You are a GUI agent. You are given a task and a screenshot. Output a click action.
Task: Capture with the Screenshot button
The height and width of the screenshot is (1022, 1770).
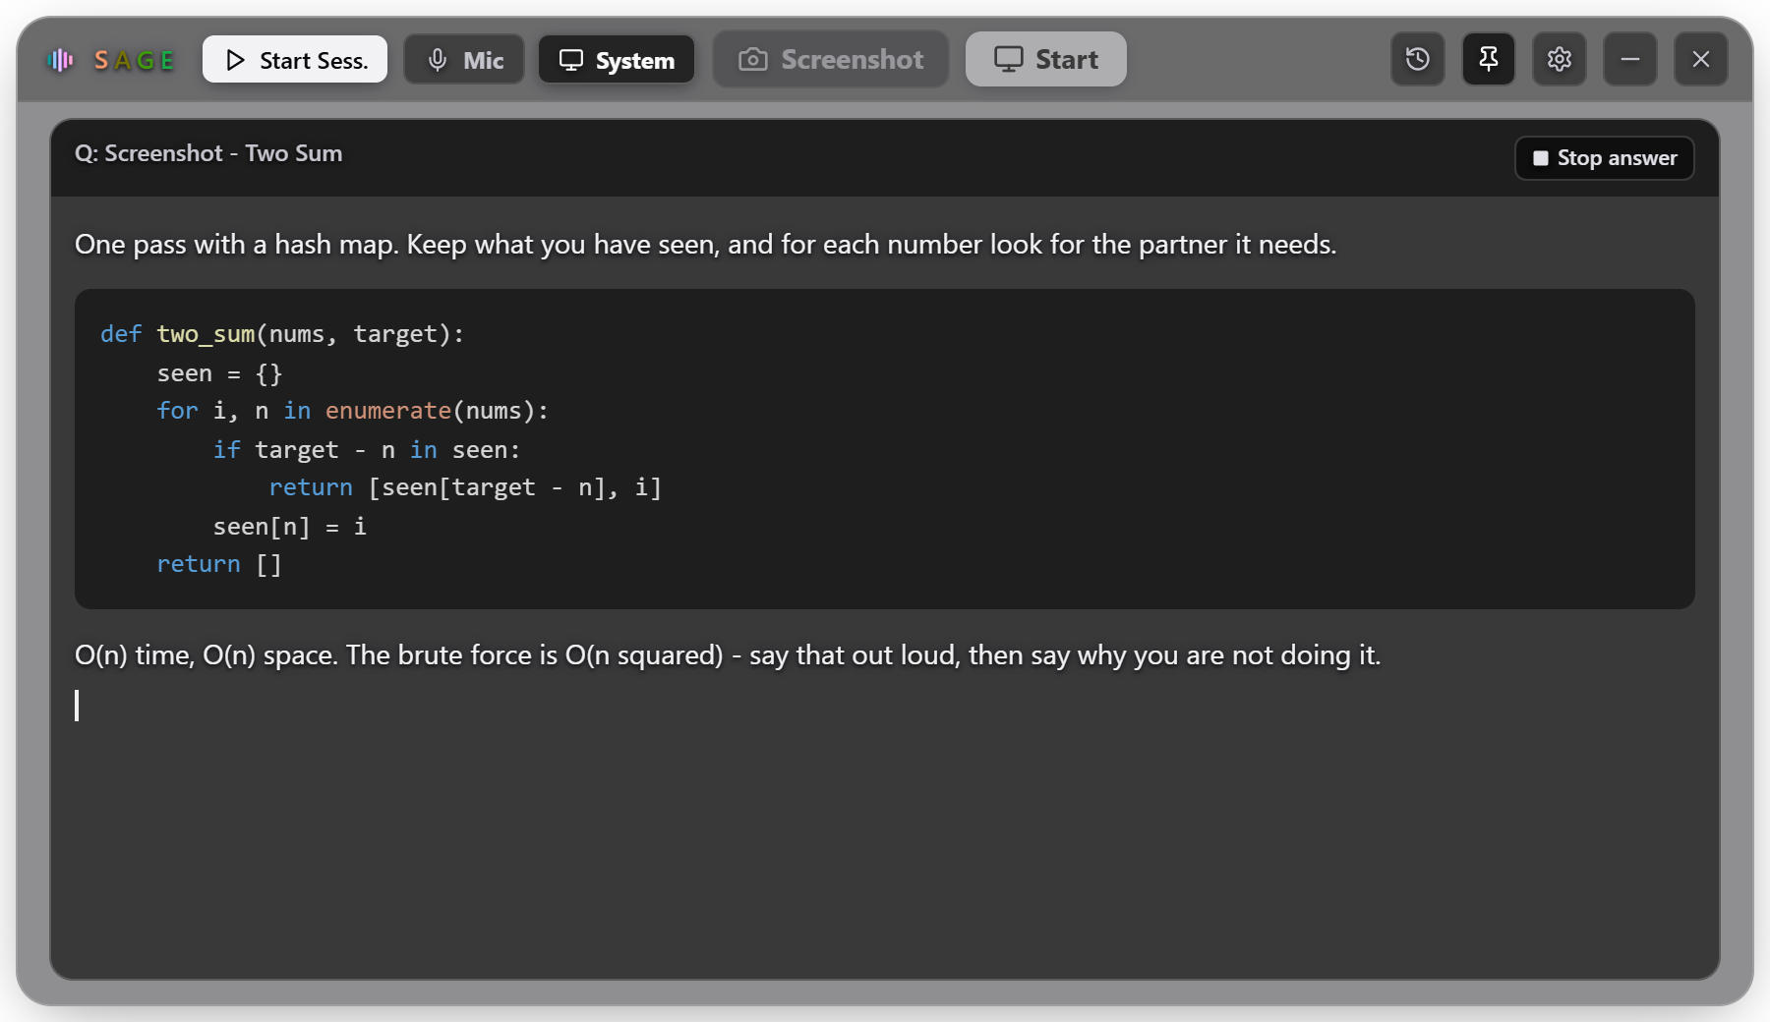pos(831,59)
